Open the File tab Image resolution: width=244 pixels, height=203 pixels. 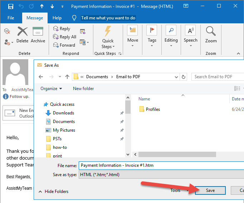11,18
